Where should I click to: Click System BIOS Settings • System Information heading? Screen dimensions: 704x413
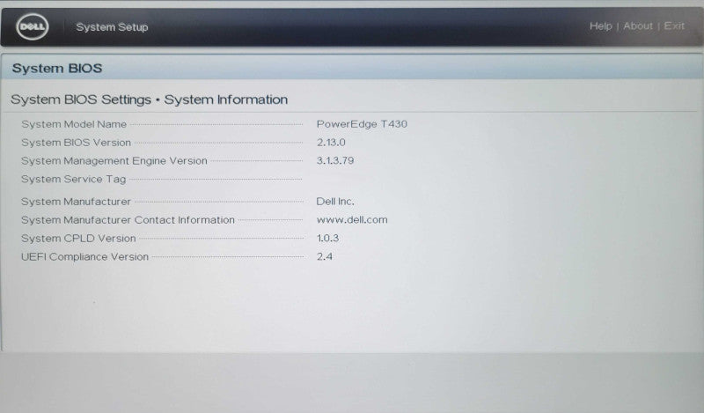[149, 100]
